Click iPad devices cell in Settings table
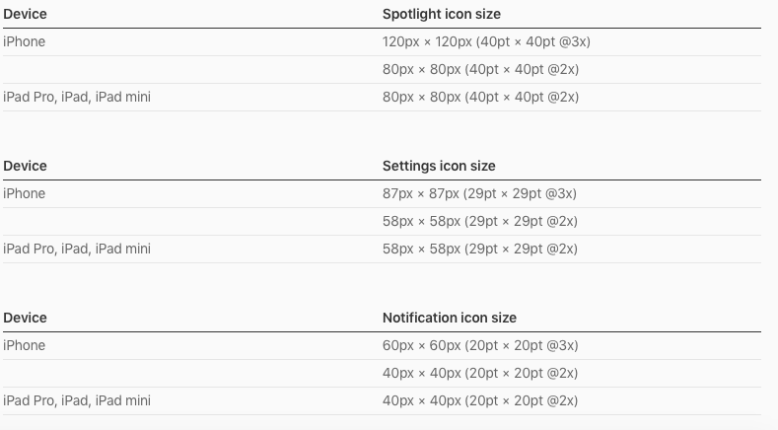 tap(77, 249)
